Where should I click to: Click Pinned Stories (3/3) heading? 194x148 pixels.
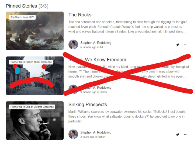[27, 6]
